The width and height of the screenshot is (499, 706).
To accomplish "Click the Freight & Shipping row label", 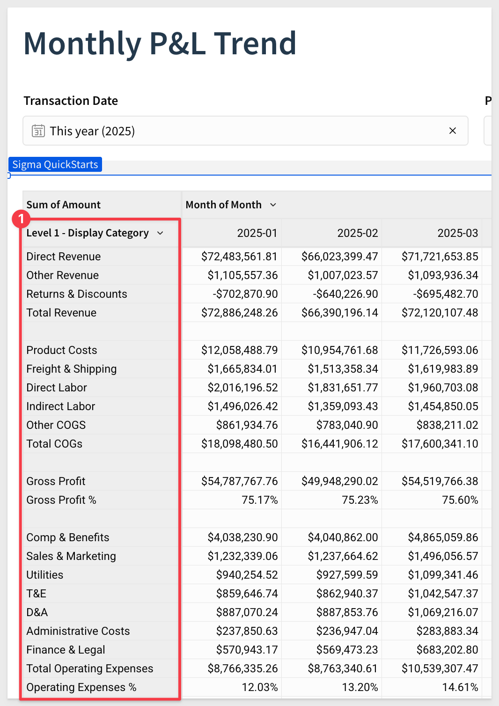I will point(72,369).
